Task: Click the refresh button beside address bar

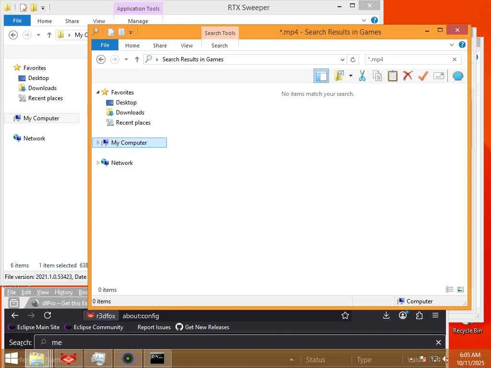Action: pos(353,59)
